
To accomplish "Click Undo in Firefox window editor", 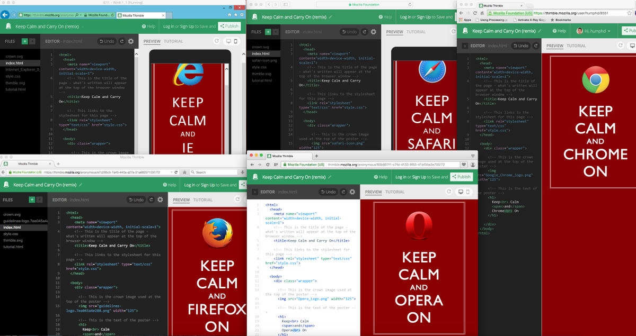I will click(x=136, y=199).
